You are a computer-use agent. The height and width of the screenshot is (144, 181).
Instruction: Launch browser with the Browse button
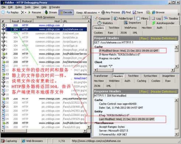(x=158, y=12)
